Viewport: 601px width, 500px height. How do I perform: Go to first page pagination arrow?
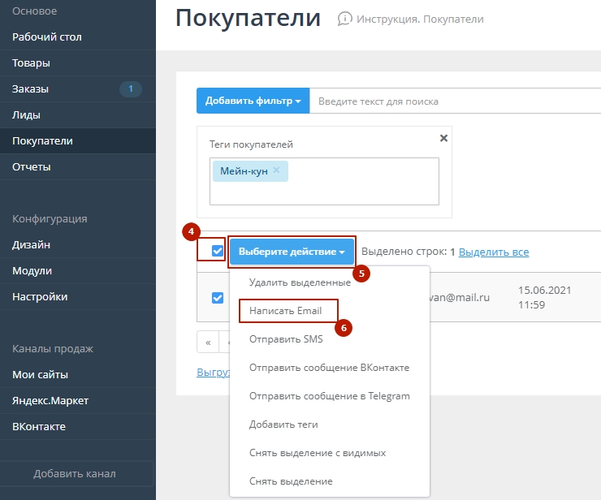(x=209, y=343)
